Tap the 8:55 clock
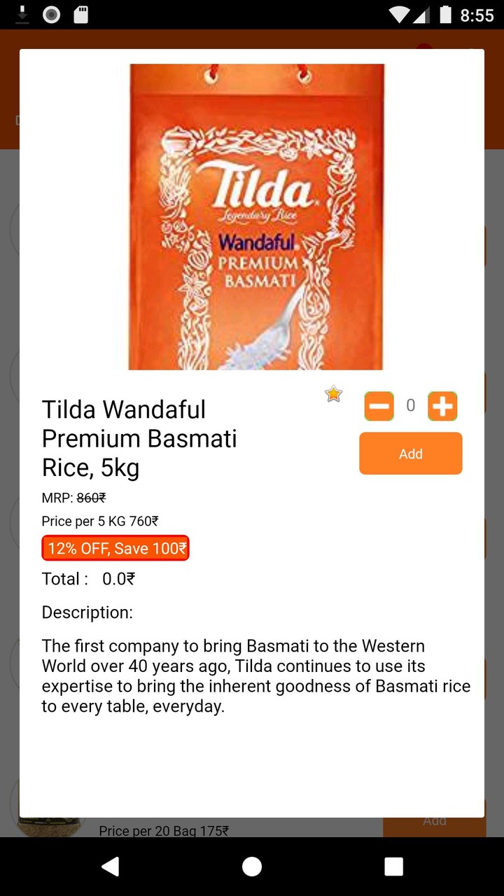This screenshot has height=896, width=504. [477, 15]
